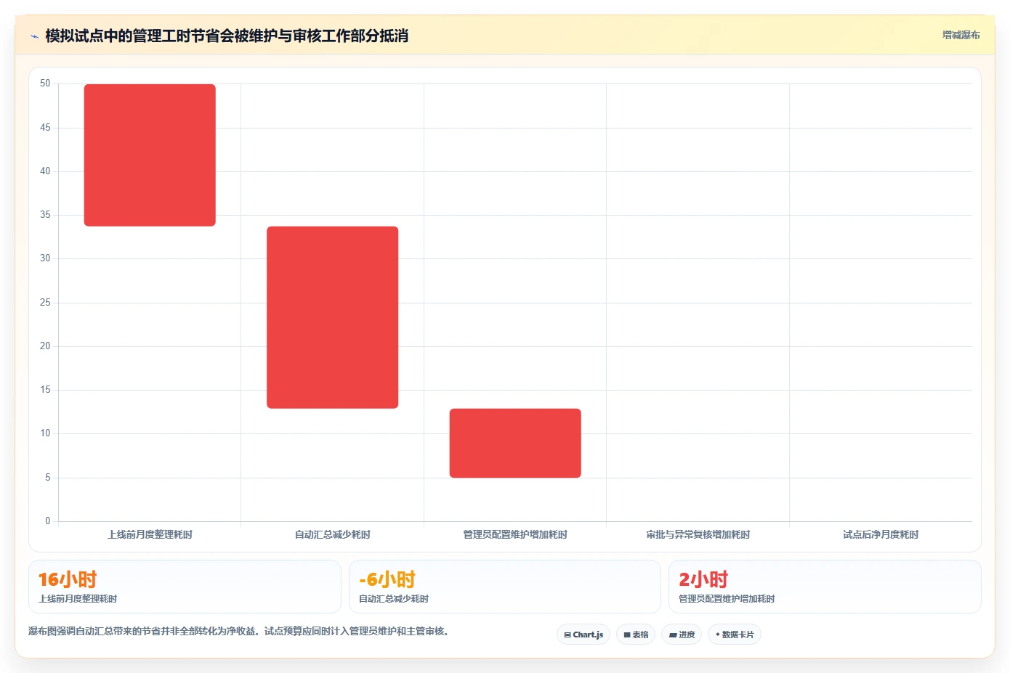Click the chart title text
The image size is (1010, 673).
coord(227,36)
